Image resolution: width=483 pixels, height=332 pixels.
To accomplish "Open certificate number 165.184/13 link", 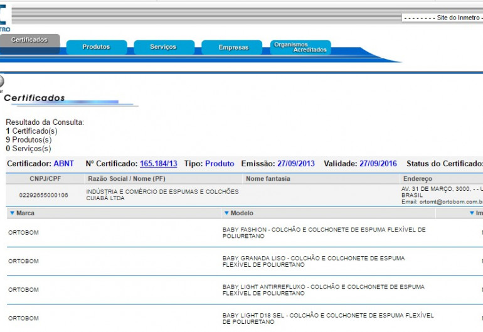I will click(158, 164).
